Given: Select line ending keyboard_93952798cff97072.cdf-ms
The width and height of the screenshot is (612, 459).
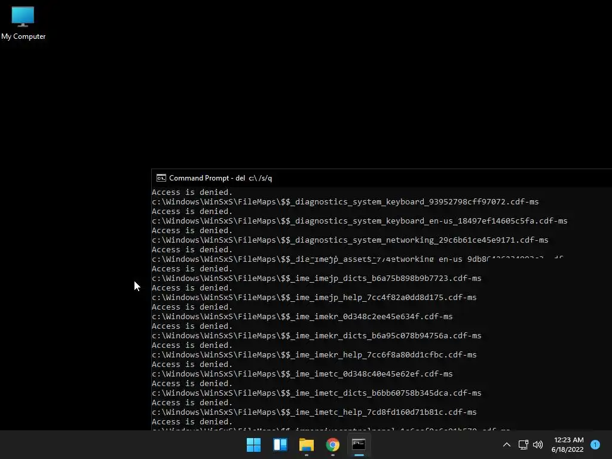Looking at the screenshot, I should 345,202.
